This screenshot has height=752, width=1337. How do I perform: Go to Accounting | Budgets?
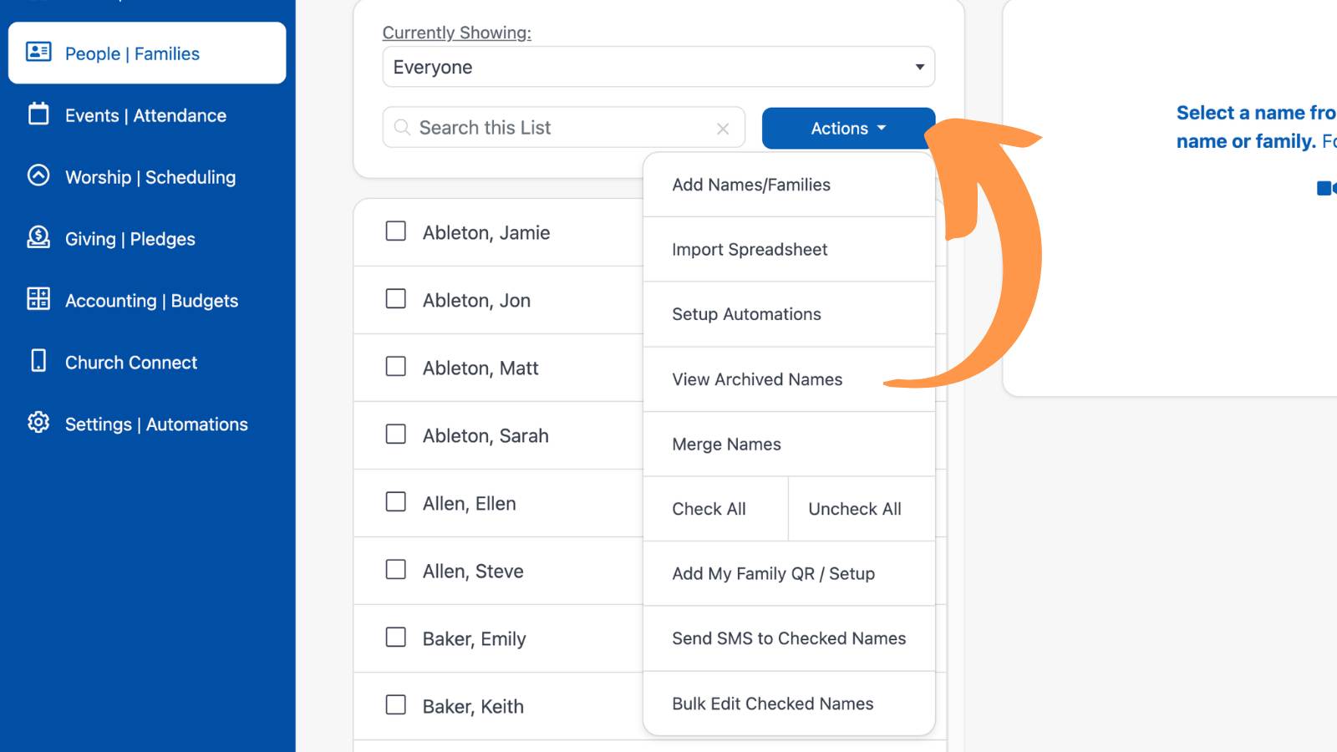147,301
